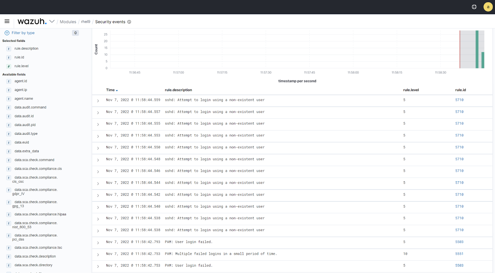The image size is (495, 273).
Task: Sort by the Time column header
Action: [x=110, y=90]
